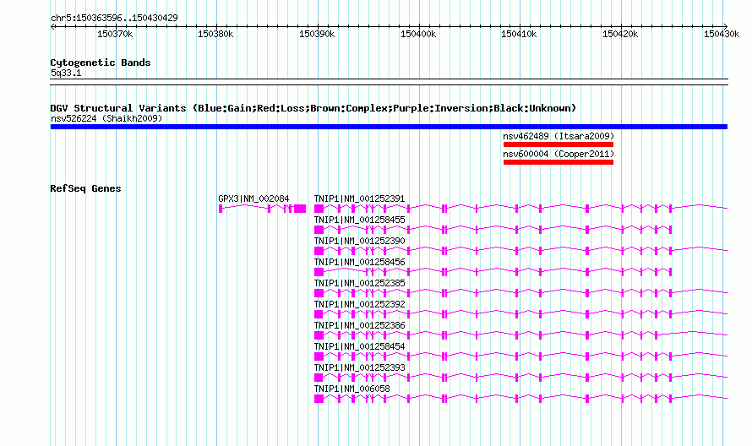Click the red nsv462489 loss bar
752x446 pixels.
point(559,144)
